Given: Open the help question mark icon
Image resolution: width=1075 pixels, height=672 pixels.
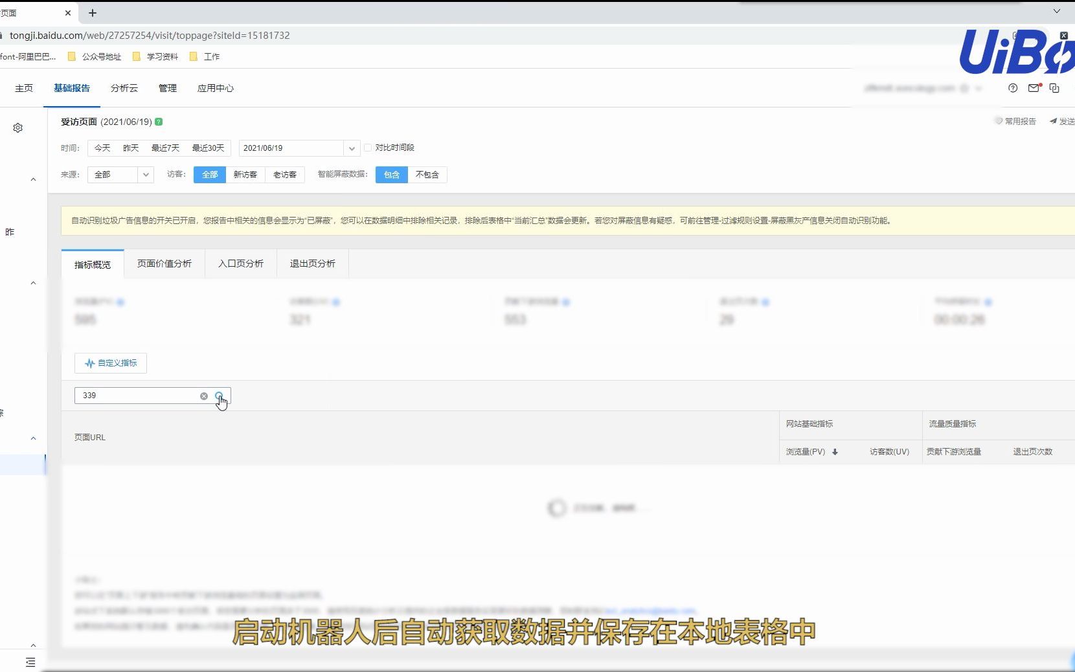Looking at the screenshot, I should tap(1013, 88).
